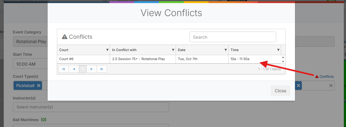Open the Start Time 10:00 AM field
The width and height of the screenshot is (346, 127).
(x=29, y=64)
